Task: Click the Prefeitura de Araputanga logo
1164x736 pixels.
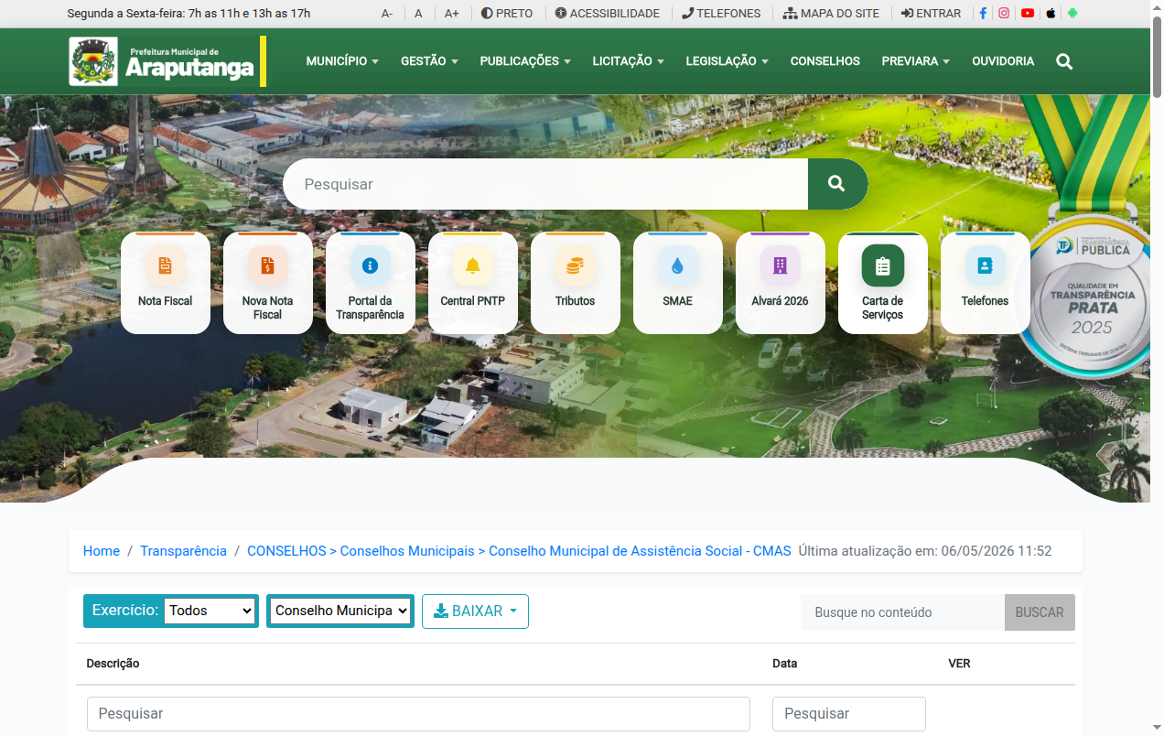Action: (167, 61)
